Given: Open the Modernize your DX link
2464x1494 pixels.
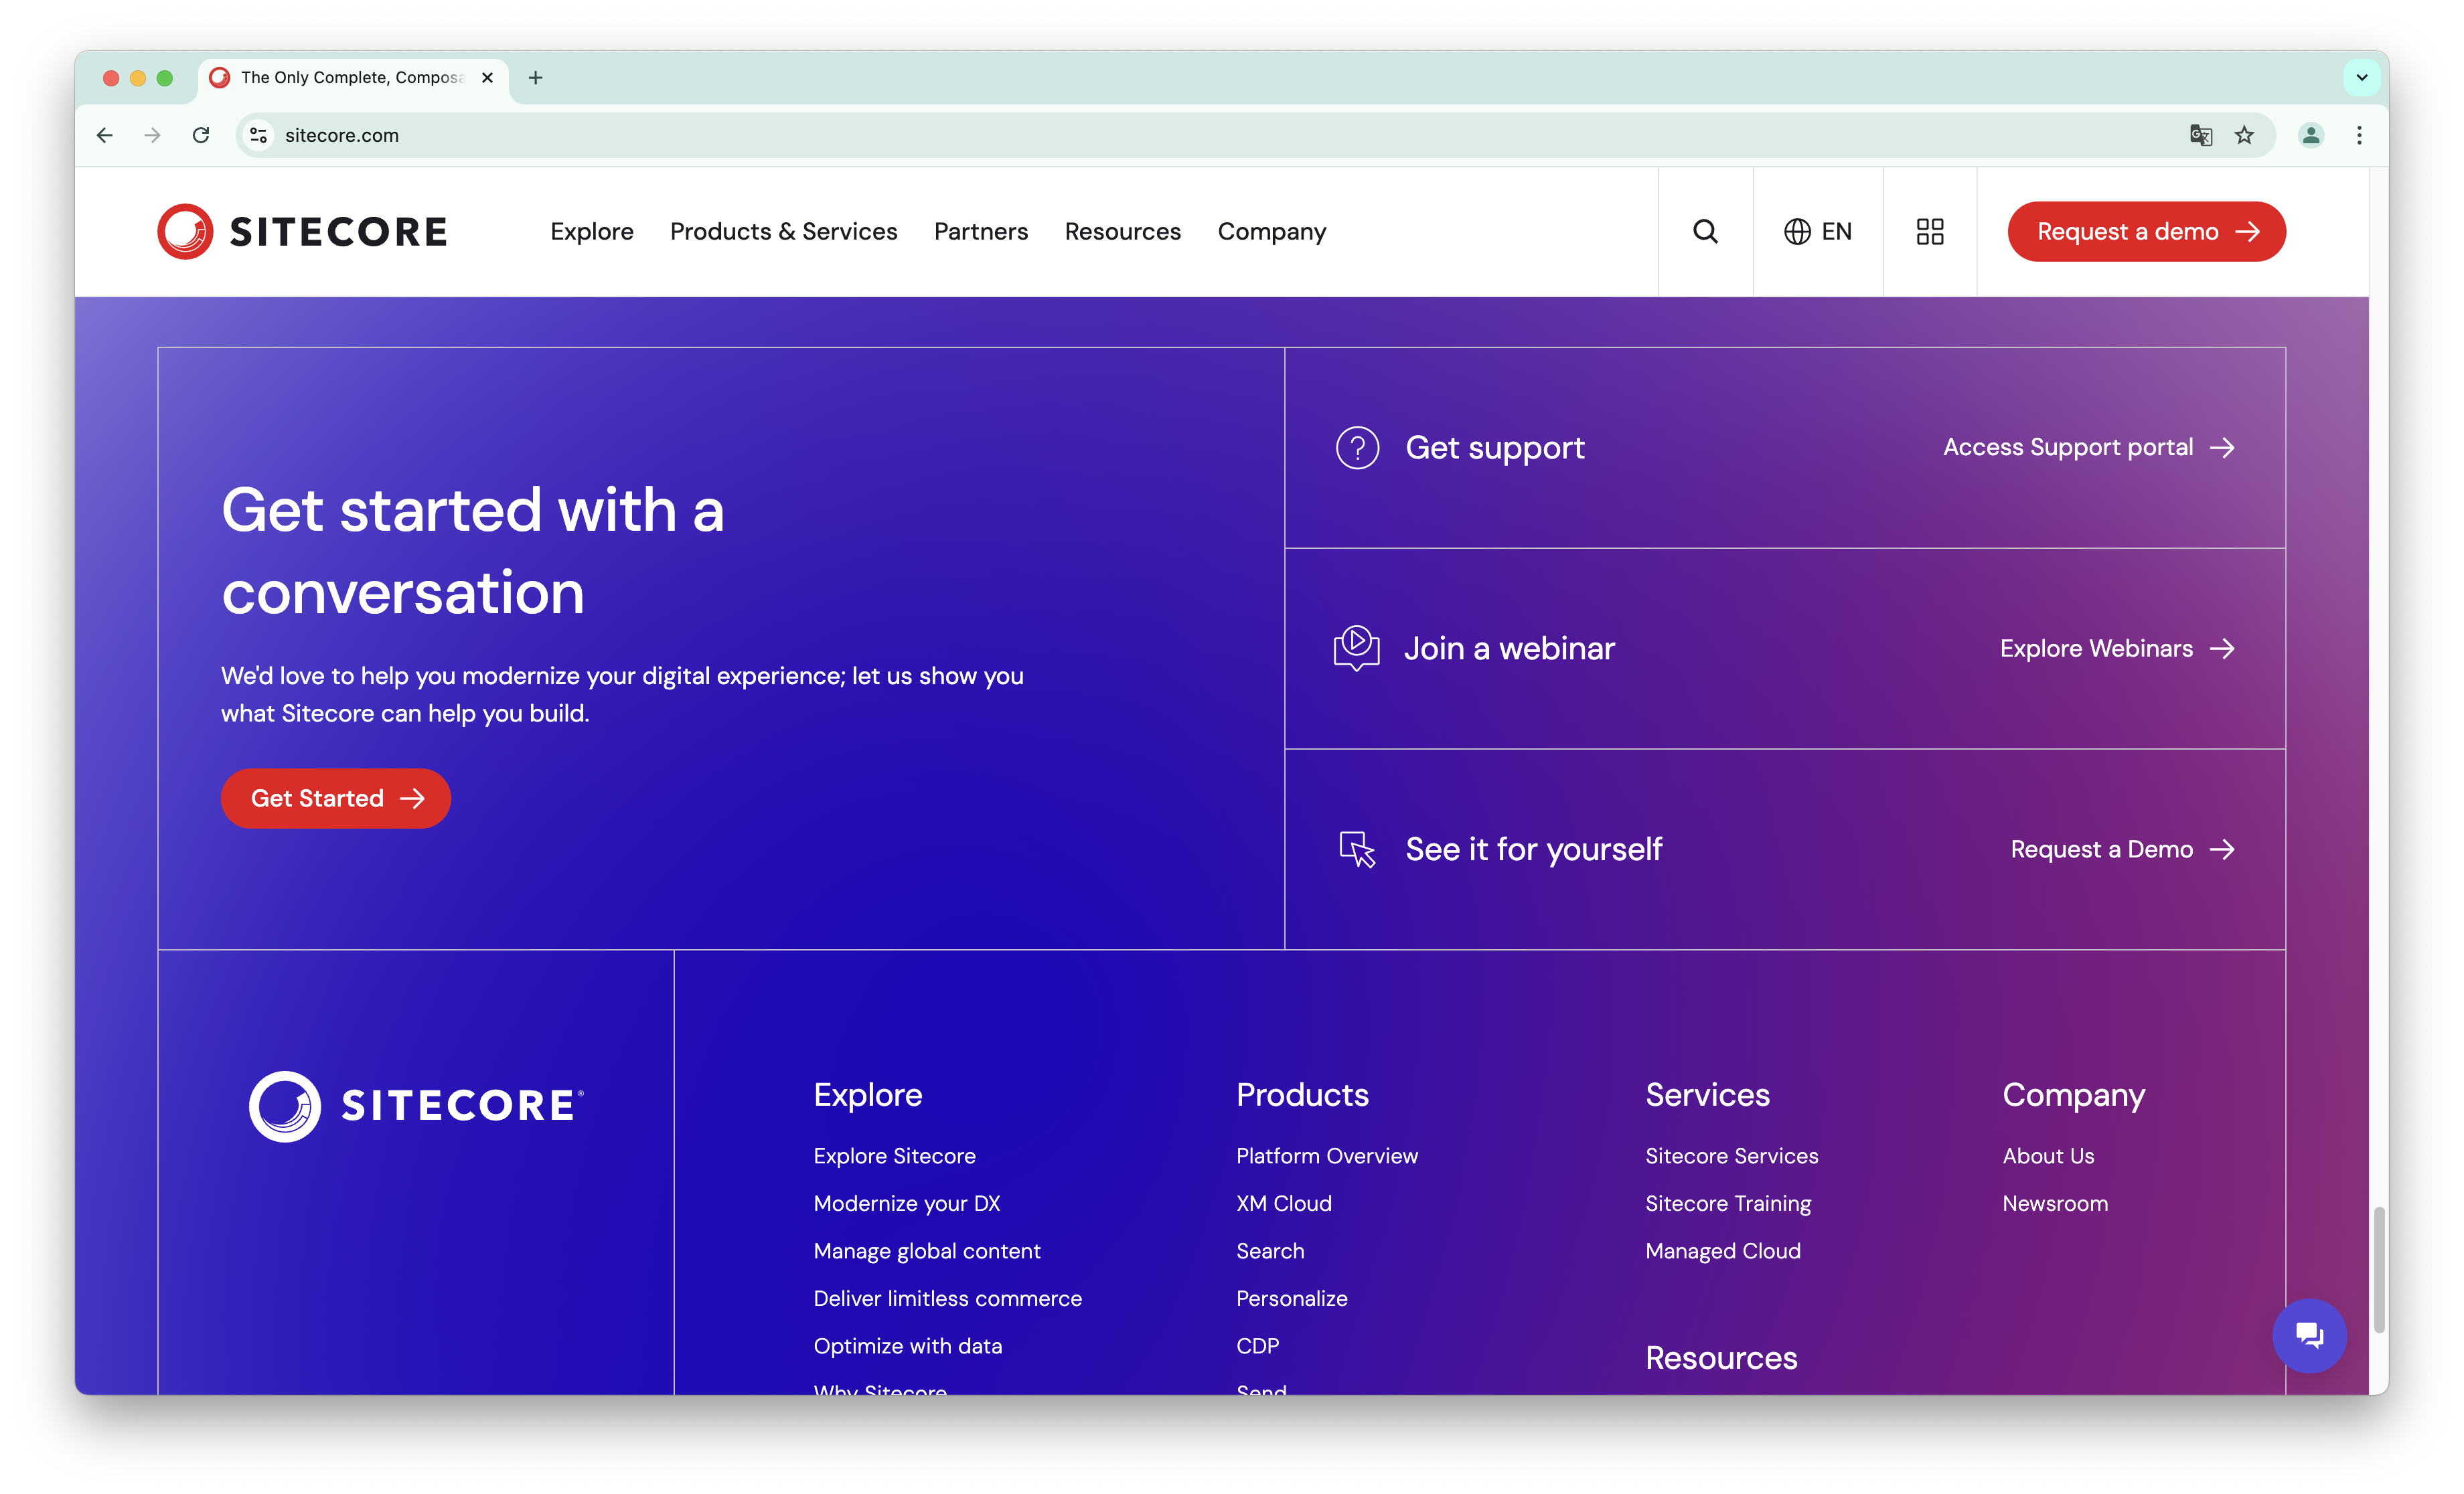Looking at the screenshot, I should point(906,1204).
